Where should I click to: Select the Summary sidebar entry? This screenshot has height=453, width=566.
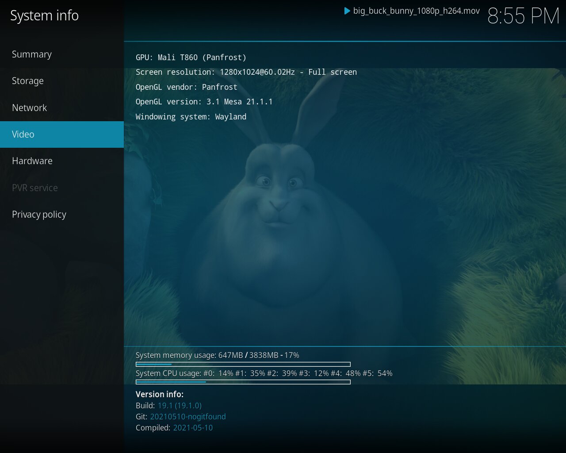(31, 54)
